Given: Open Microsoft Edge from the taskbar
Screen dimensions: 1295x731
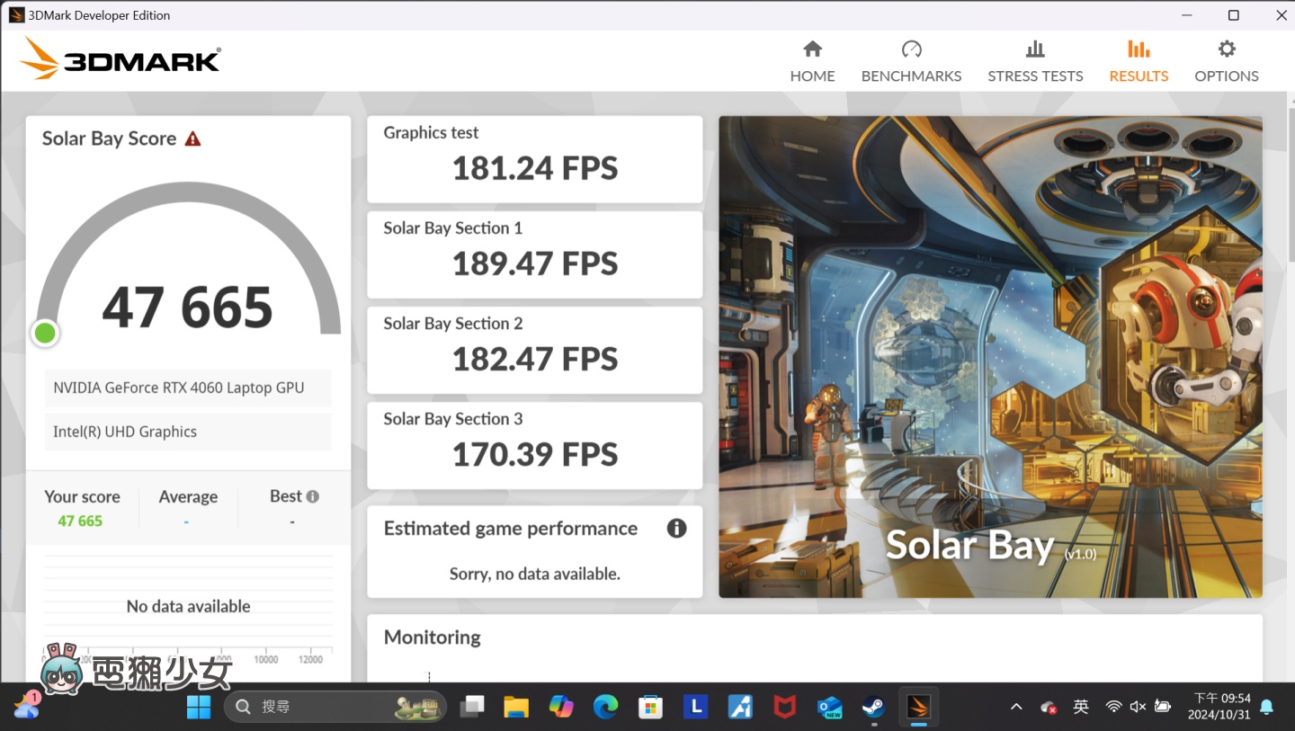Looking at the screenshot, I should click(x=606, y=708).
